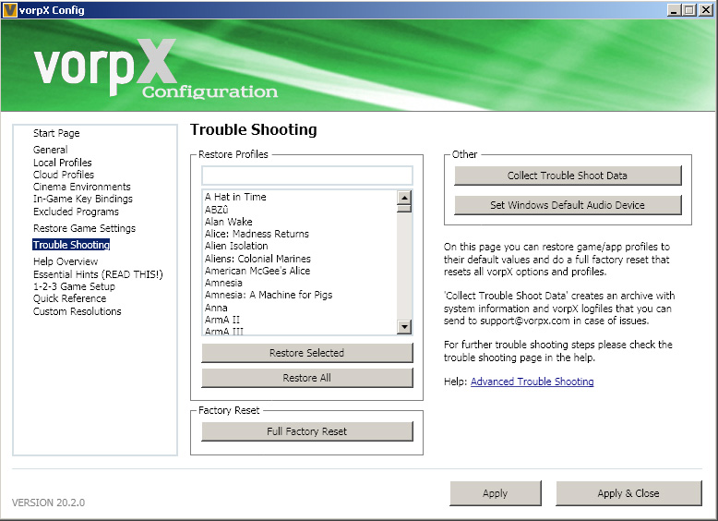Maximize the vorpX Config window
Viewport: 718px width, 521px height.
point(688,10)
